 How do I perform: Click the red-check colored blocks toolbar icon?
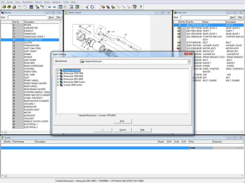pos(108,7)
